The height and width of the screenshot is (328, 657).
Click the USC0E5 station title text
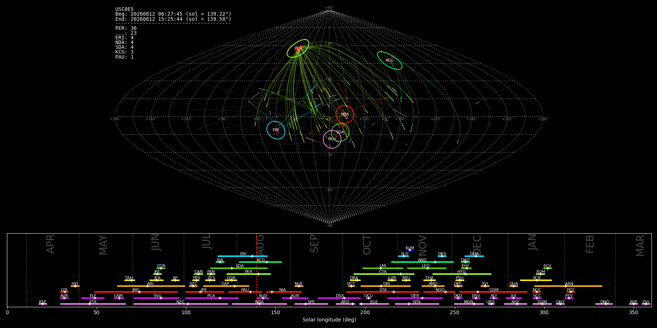pos(124,9)
